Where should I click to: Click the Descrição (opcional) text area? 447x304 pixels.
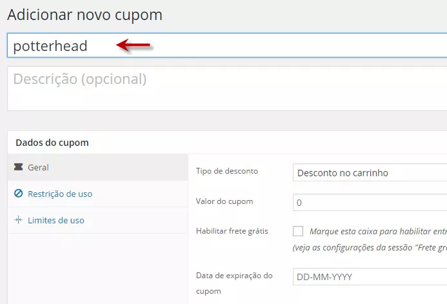(227, 88)
